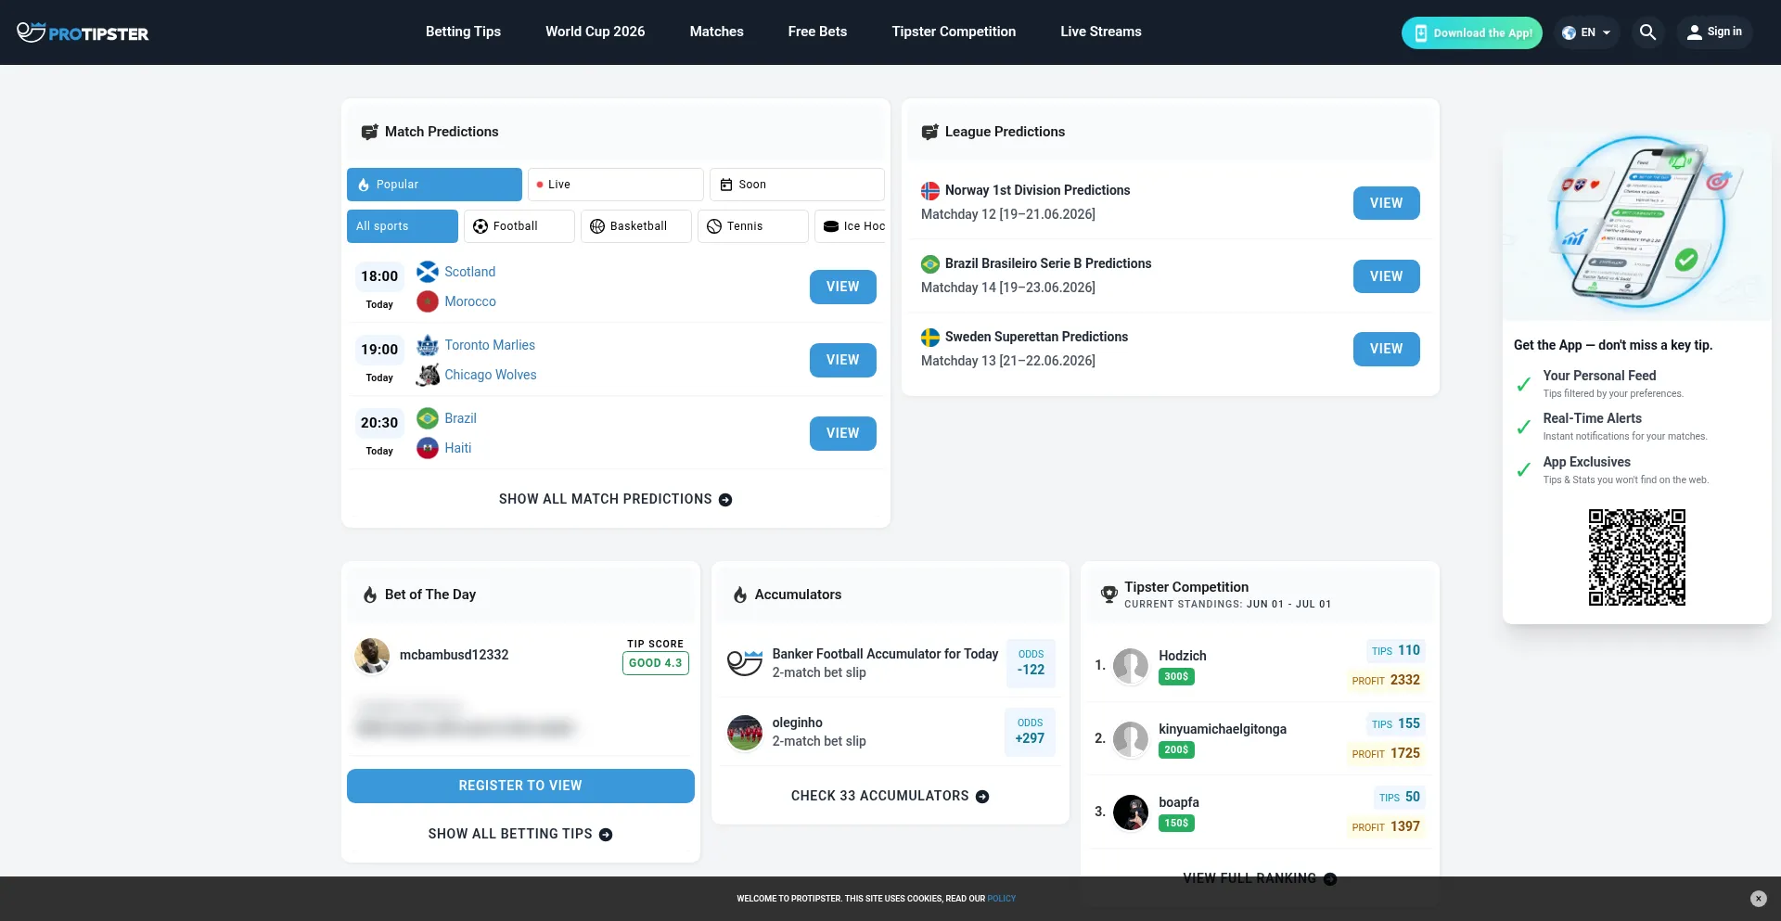The width and height of the screenshot is (1781, 921).
Task: Click the Download the App button
Action: pyautogui.click(x=1472, y=32)
